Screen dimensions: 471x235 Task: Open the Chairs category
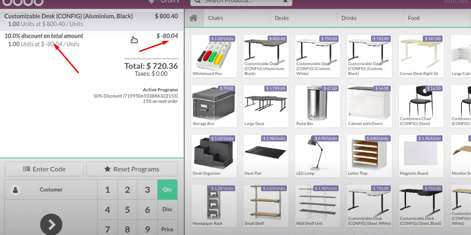tap(237, 18)
